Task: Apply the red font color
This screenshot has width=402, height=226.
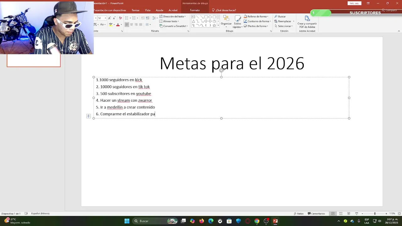Action: coord(118,24)
